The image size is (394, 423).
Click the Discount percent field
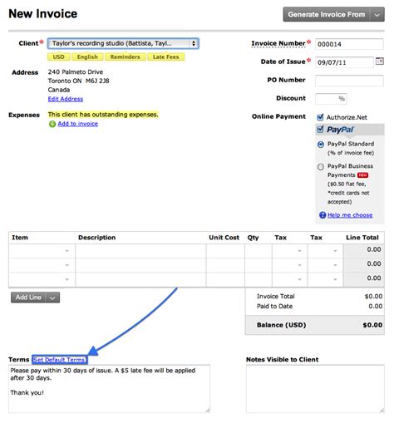point(331,99)
